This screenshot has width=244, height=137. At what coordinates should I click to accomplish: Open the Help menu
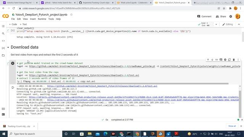(x=58, y=19)
